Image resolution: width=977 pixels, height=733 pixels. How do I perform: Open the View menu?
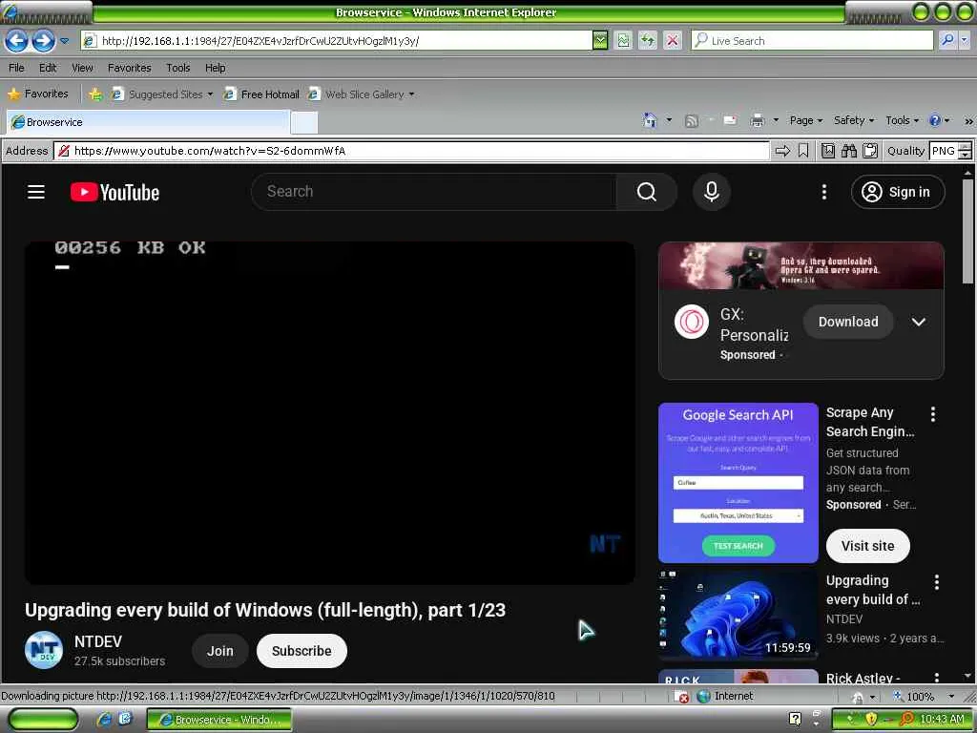click(x=82, y=68)
